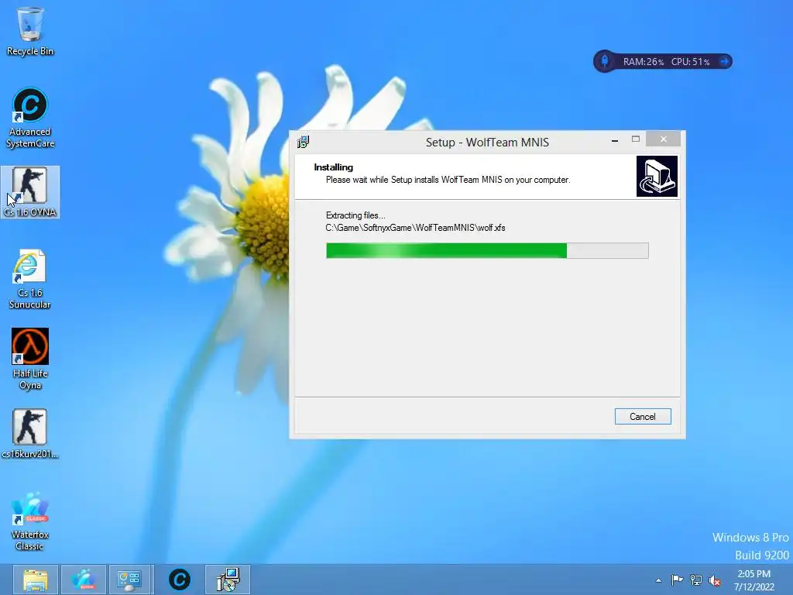This screenshot has width=793, height=595.
Task: Click the green installation progress bar
Action: pos(487,250)
